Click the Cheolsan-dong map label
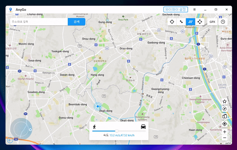 [x=191, y=78]
